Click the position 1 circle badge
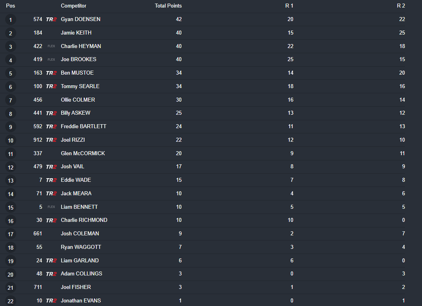Screen dimensions: 422x306 10,20
